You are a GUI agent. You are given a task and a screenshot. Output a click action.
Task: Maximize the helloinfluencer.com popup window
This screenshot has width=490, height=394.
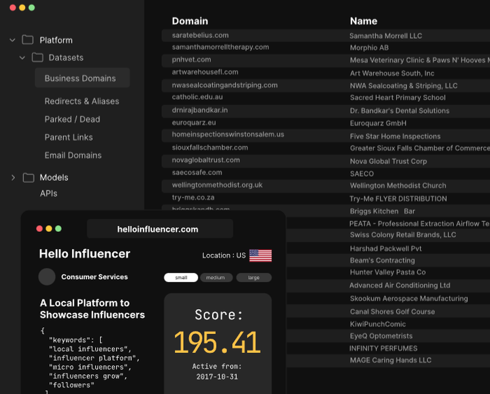tap(58, 228)
